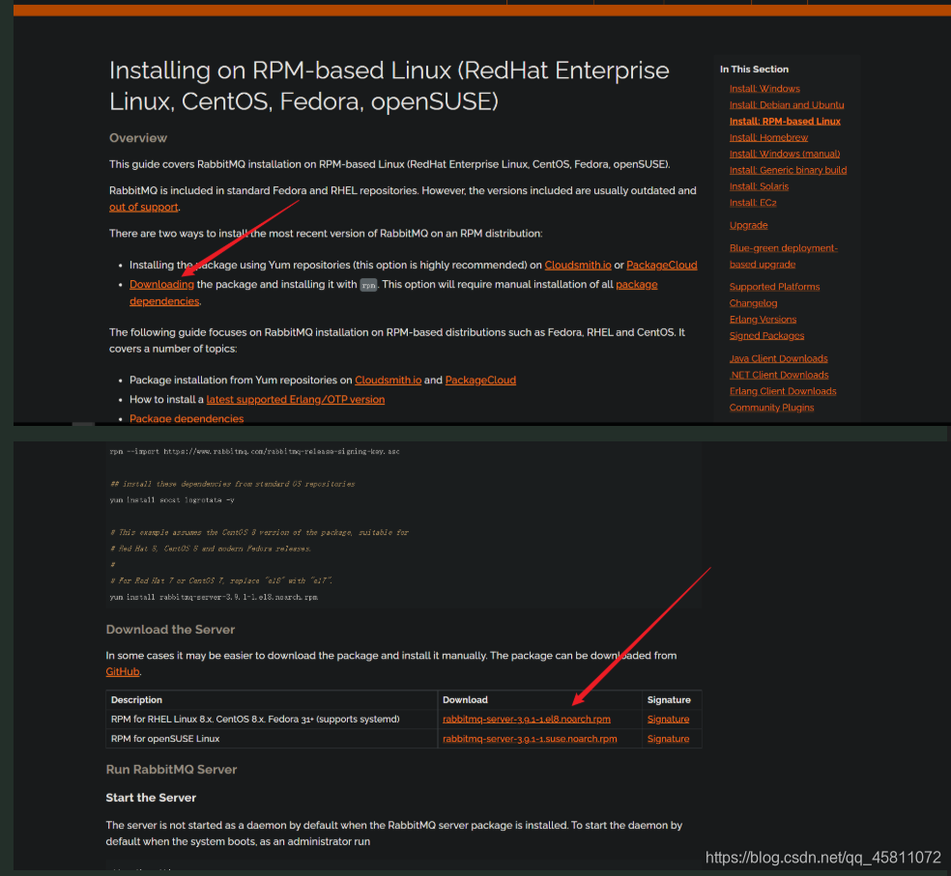Open the Erlang Versions link
Image resolution: width=951 pixels, height=876 pixels.
click(x=763, y=320)
